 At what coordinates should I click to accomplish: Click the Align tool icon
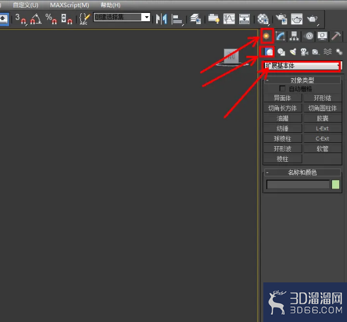click(x=177, y=20)
